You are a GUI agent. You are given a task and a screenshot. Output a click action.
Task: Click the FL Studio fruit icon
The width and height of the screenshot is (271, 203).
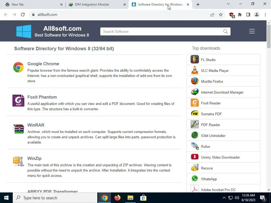point(195,59)
